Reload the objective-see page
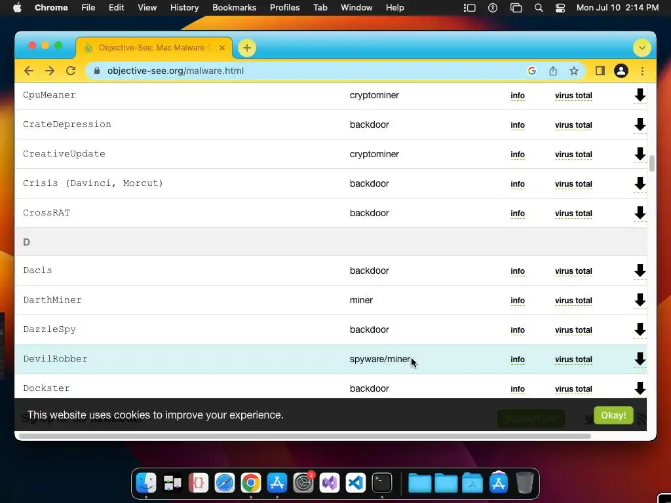The width and height of the screenshot is (671, 503). click(71, 71)
